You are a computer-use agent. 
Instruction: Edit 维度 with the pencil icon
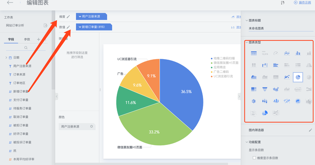pos(68,17)
